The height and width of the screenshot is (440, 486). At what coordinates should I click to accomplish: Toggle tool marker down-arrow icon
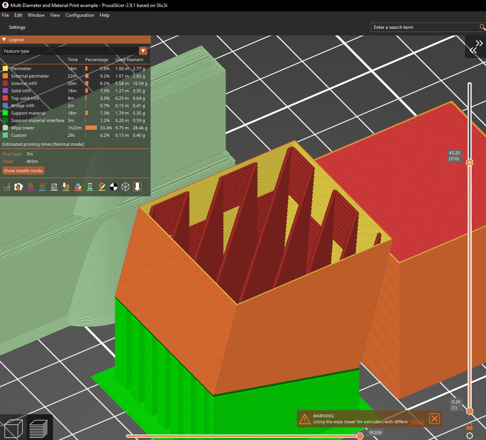137,187
